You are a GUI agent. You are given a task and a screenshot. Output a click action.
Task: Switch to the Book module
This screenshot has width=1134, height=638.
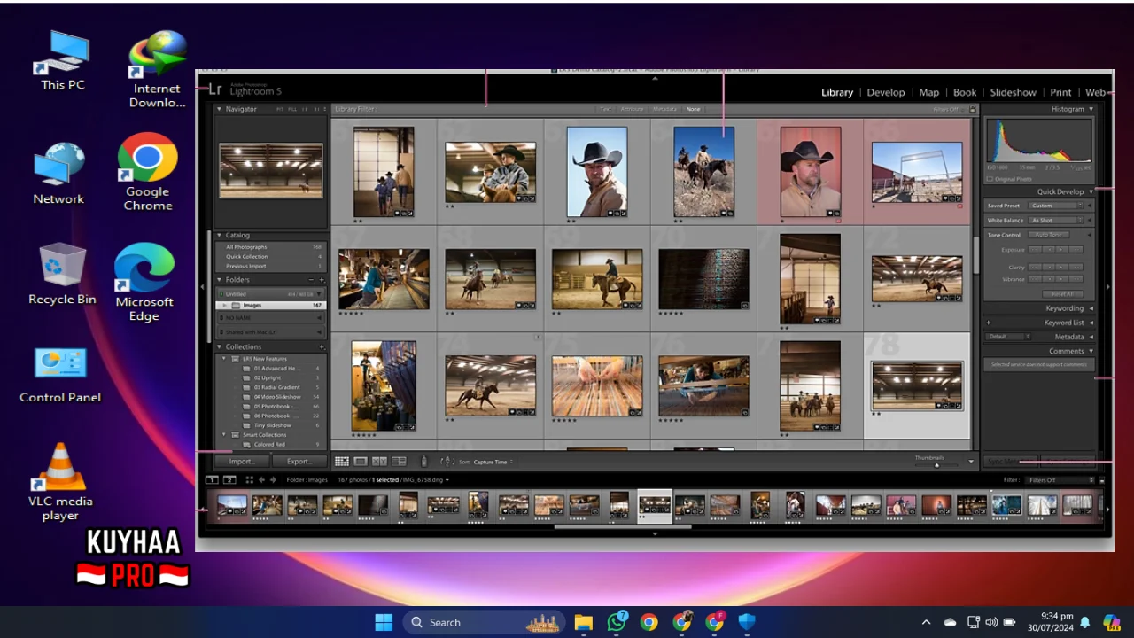pos(965,92)
